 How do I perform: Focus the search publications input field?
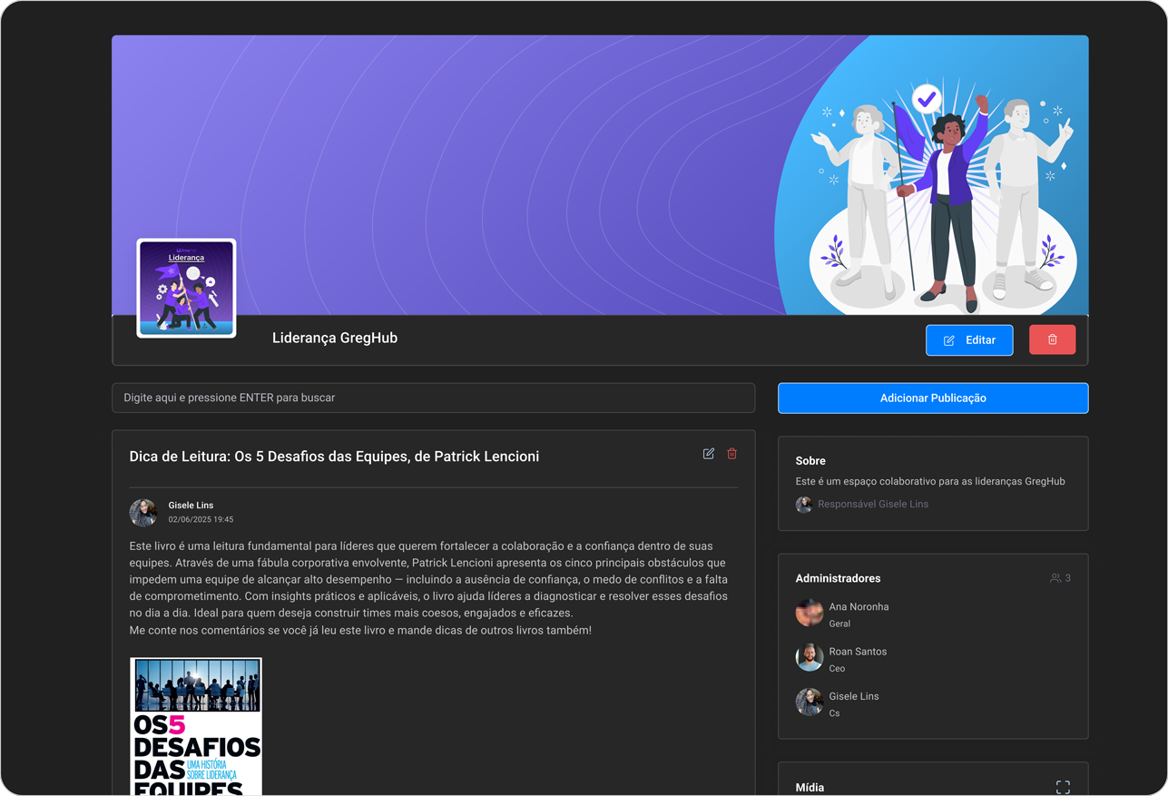click(433, 398)
